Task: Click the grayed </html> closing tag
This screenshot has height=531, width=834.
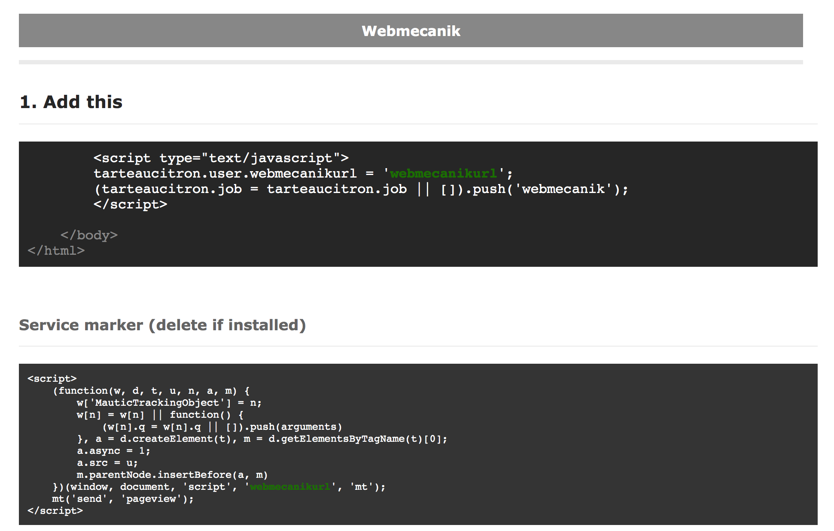Action: point(56,250)
